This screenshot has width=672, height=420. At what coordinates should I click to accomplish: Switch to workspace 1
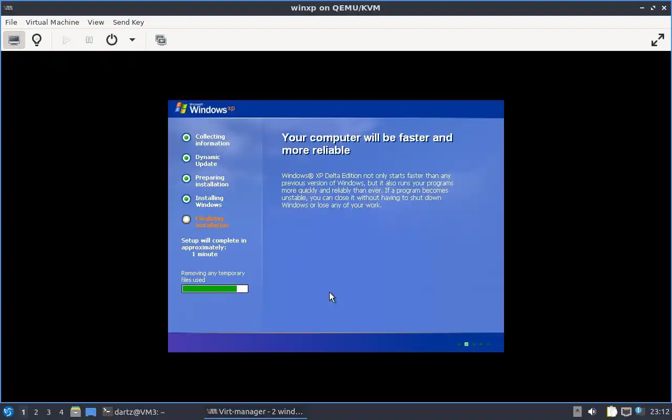(x=23, y=412)
